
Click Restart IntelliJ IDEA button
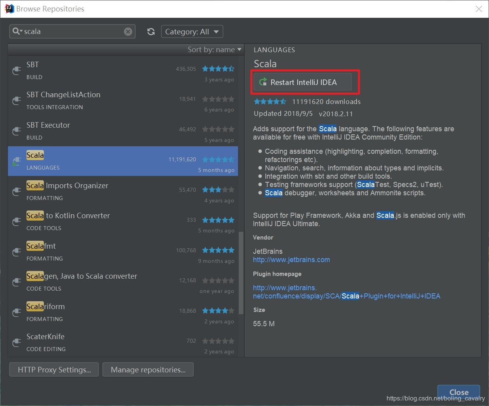tap(303, 82)
